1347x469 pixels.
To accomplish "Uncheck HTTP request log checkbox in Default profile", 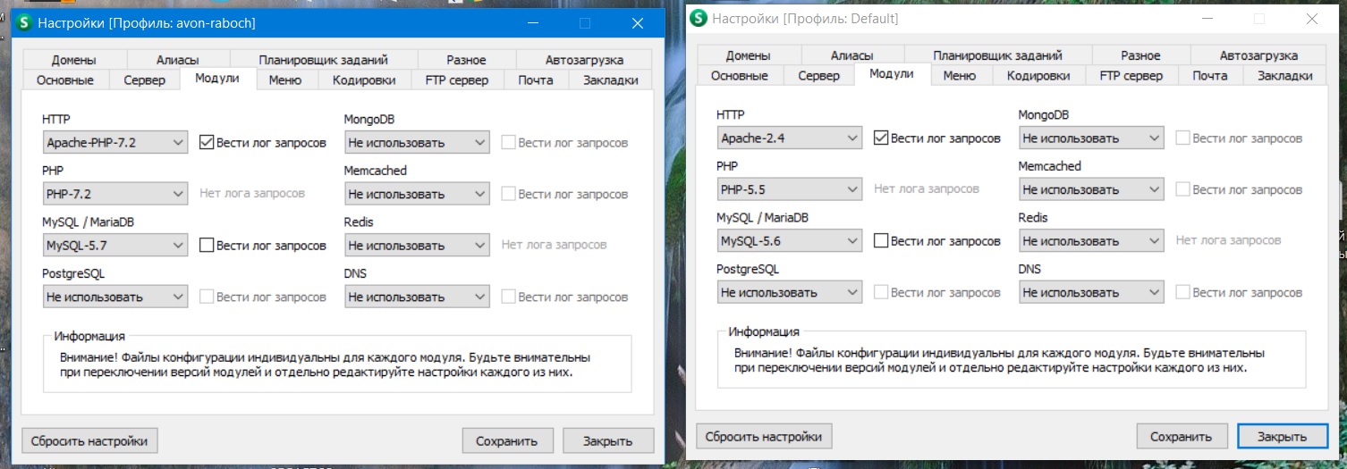I will point(881,138).
